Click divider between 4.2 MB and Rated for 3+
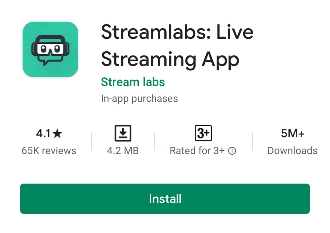 point(155,142)
